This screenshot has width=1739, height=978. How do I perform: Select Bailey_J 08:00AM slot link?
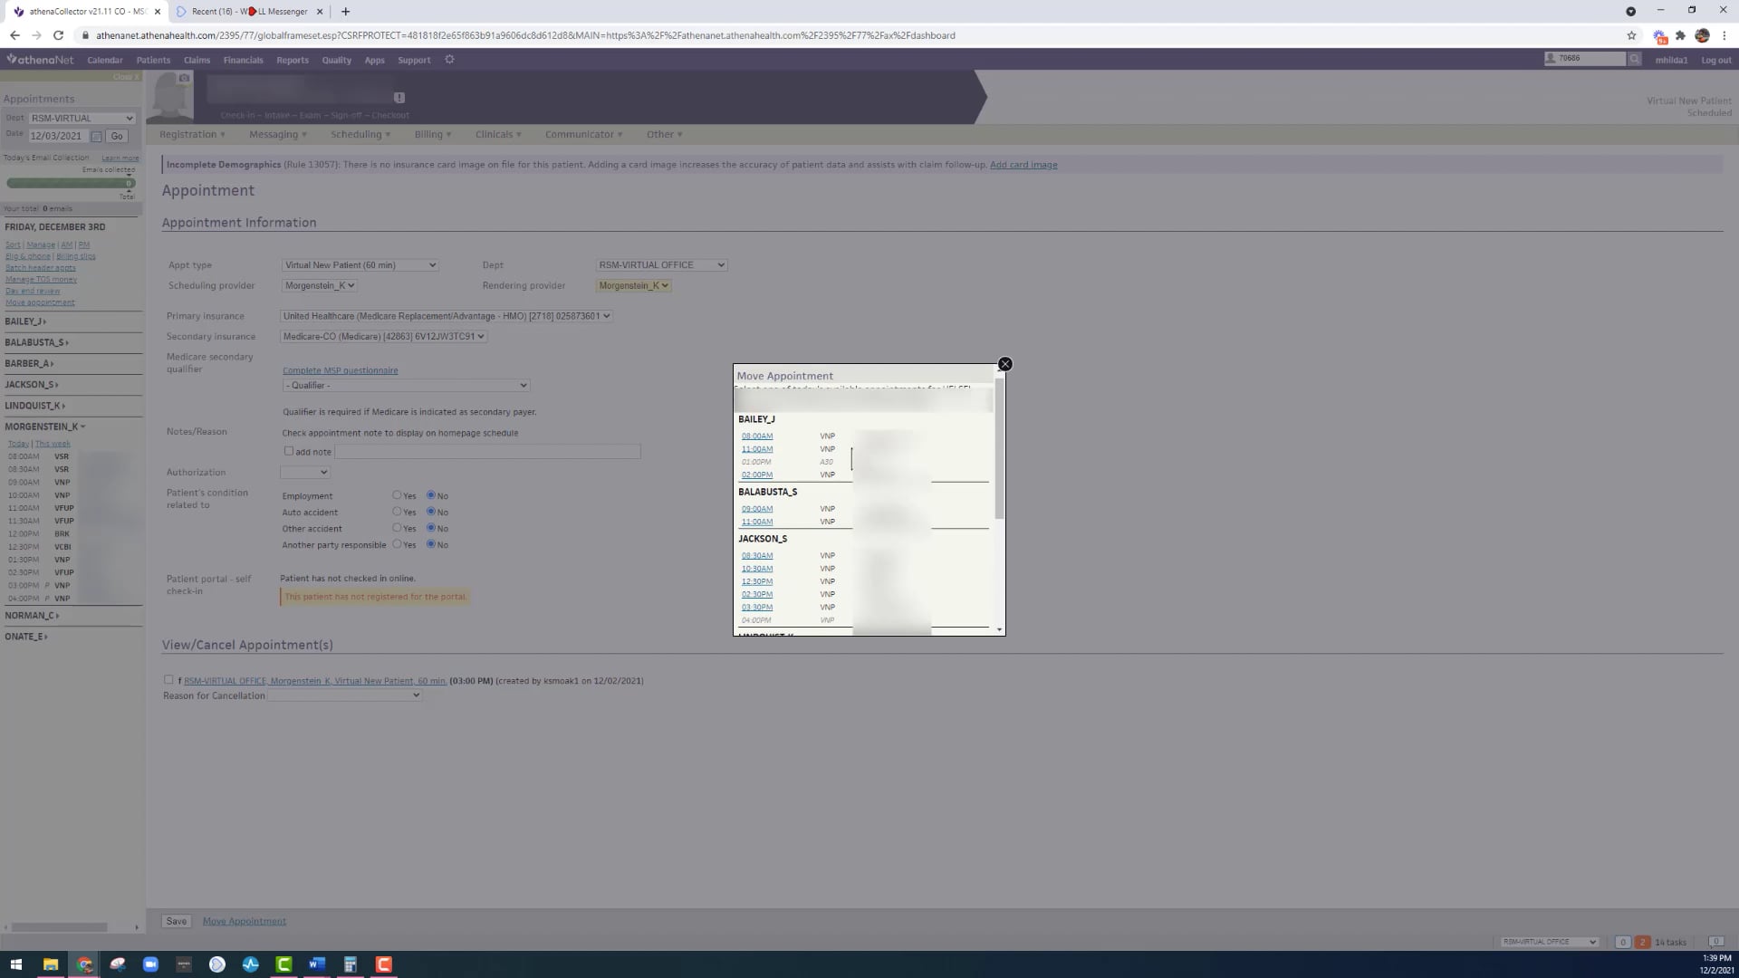[x=756, y=436]
